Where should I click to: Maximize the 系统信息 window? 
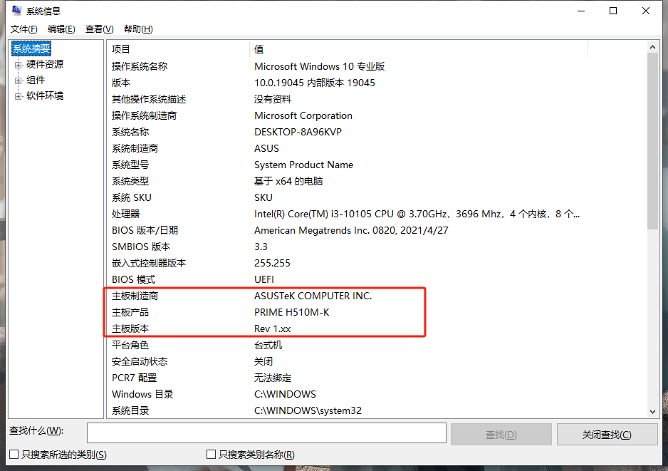tap(613, 11)
